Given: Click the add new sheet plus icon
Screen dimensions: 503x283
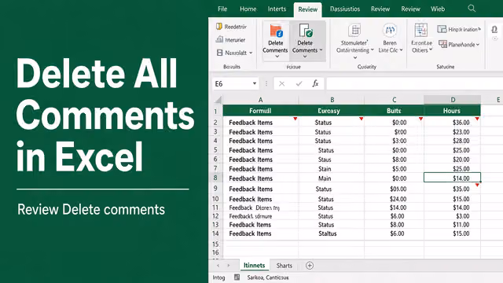Looking at the screenshot, I should point(310,266).
